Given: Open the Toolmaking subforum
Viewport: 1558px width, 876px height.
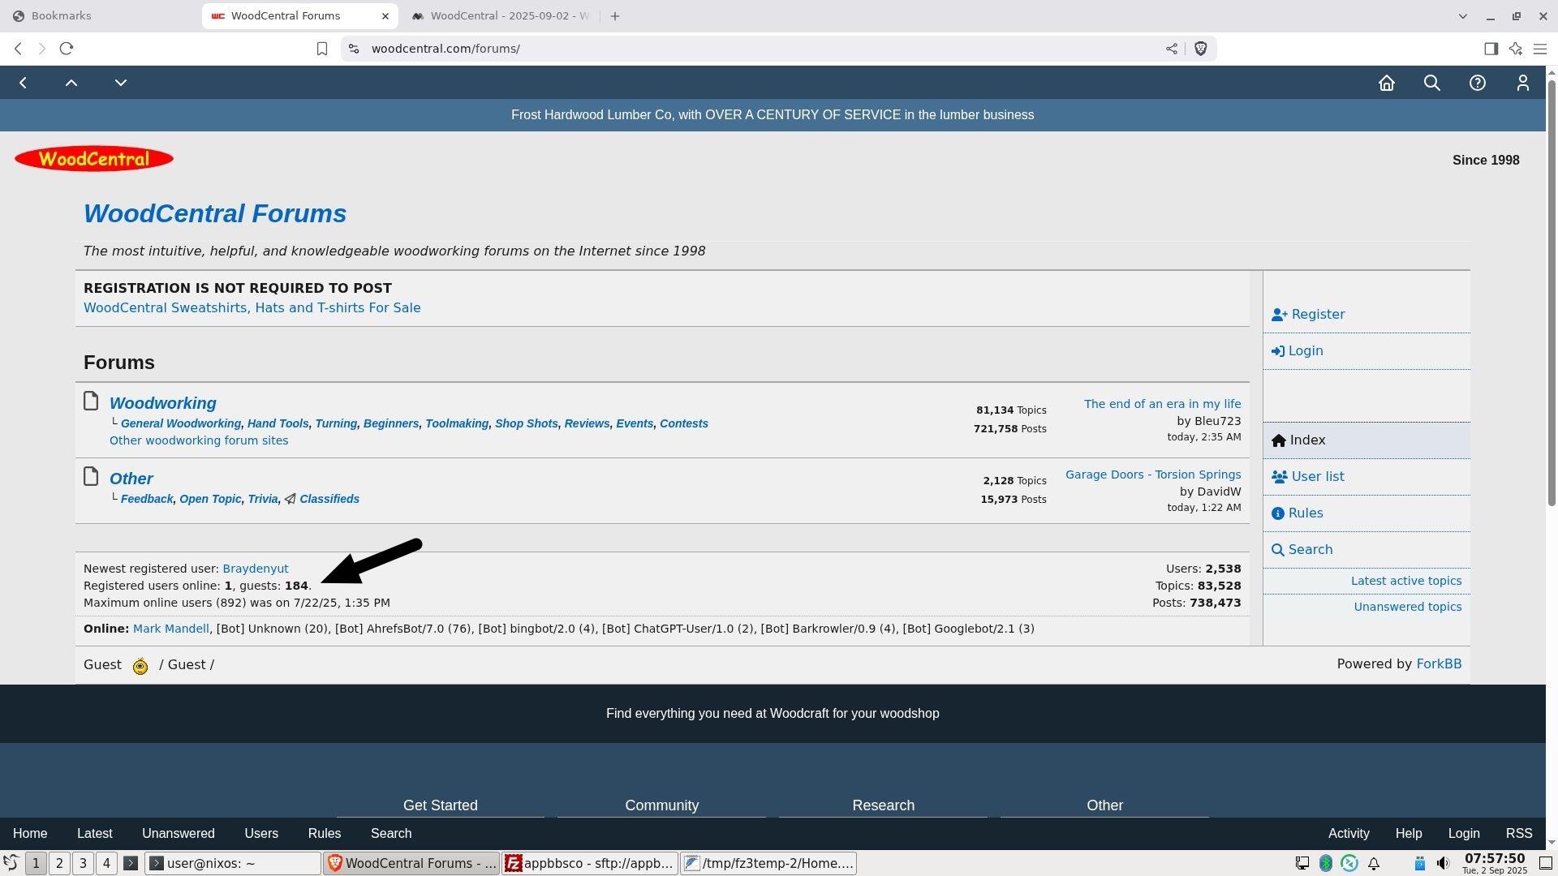Looking at the screenshot, I should (x=457, y=423).
